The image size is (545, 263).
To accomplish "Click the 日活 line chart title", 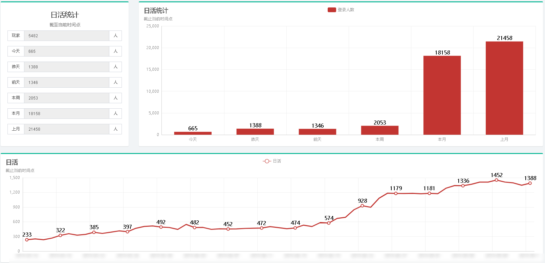I will (x=12, y=162).
